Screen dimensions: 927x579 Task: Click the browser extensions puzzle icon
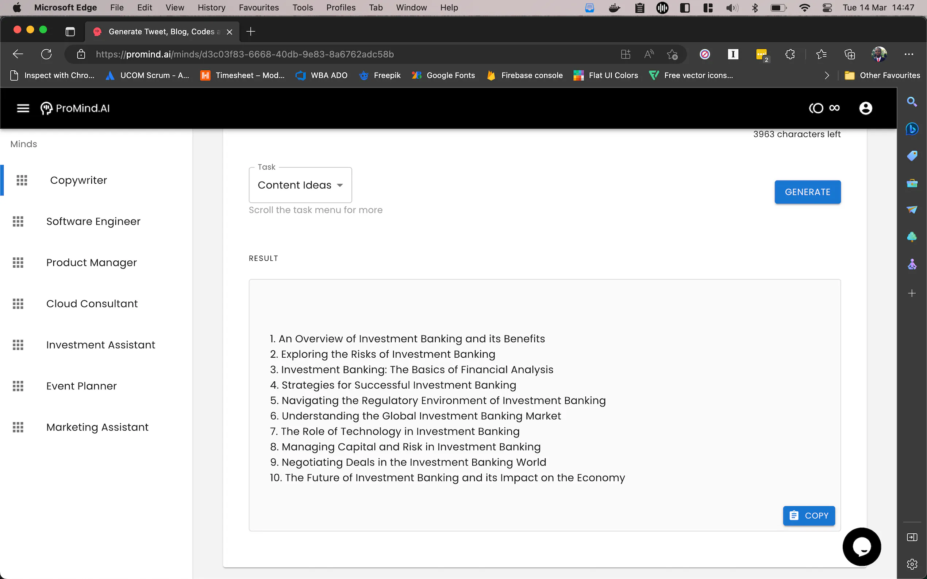[790, 54]
